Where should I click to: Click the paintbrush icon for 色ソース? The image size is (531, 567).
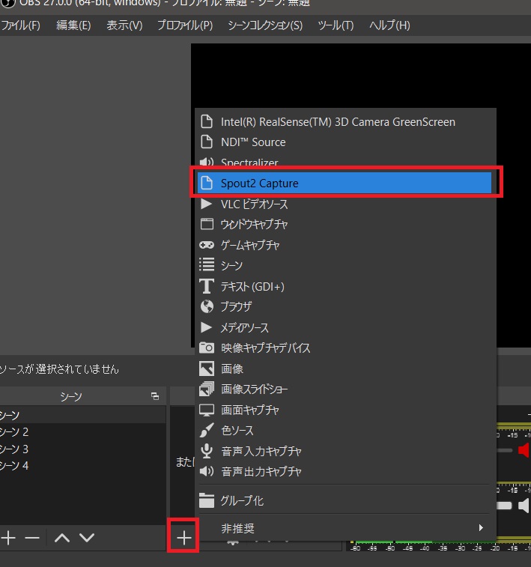point(207,430)
